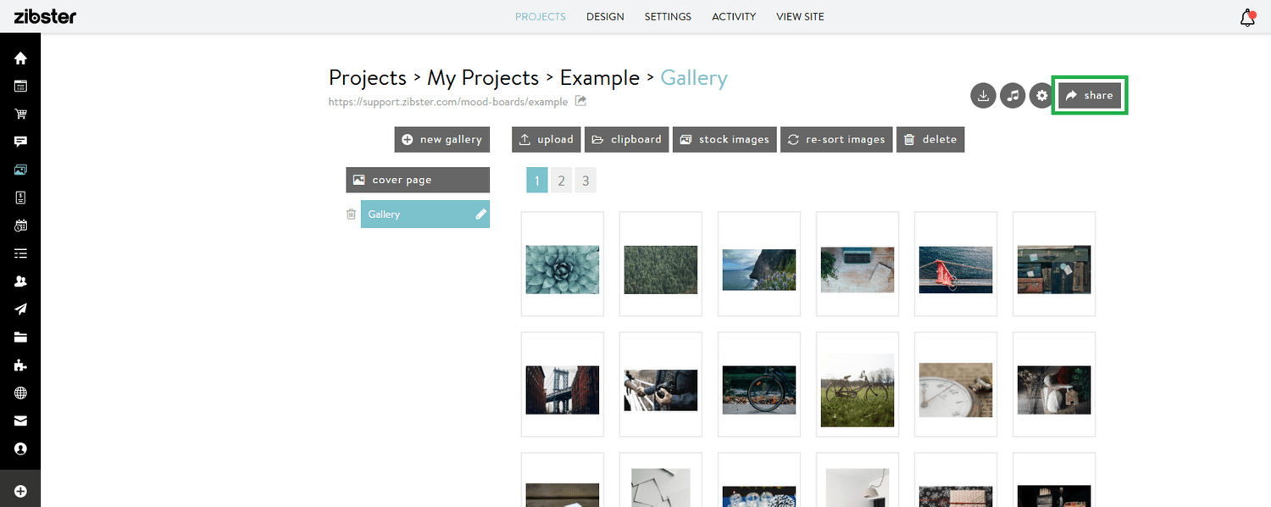The height and width of the screenshot is (507, 1271).
Task: Open the stock images button
Action: point(725,140)
